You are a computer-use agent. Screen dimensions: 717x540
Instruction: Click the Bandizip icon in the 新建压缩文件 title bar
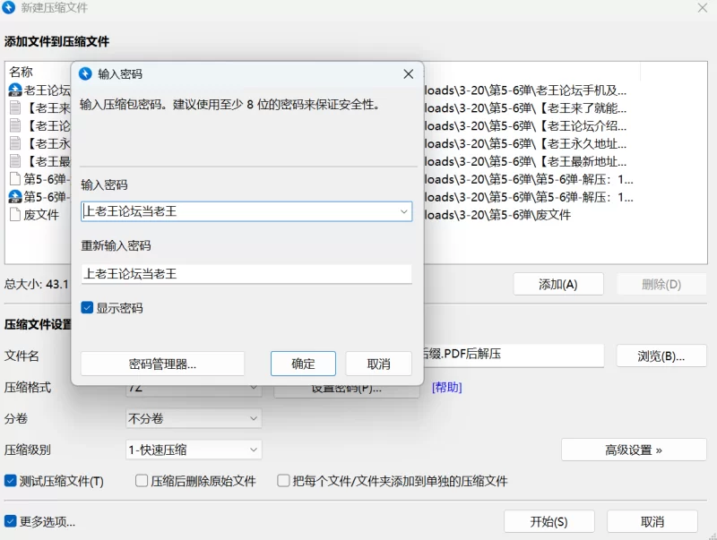point(10,8)
